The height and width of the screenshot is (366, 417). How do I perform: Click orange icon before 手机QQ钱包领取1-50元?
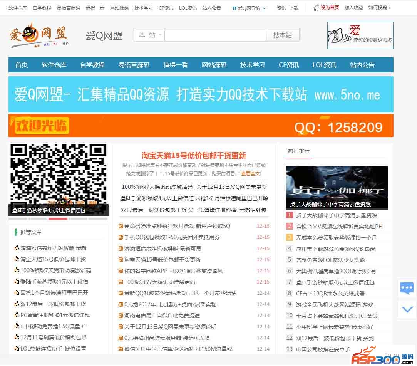(x=121, y=237)
